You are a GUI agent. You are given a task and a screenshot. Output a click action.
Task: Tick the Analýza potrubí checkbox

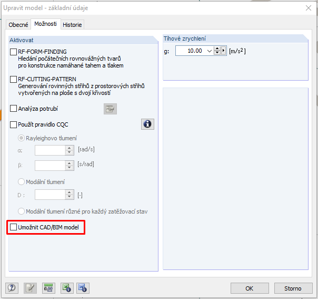(13, 109)
